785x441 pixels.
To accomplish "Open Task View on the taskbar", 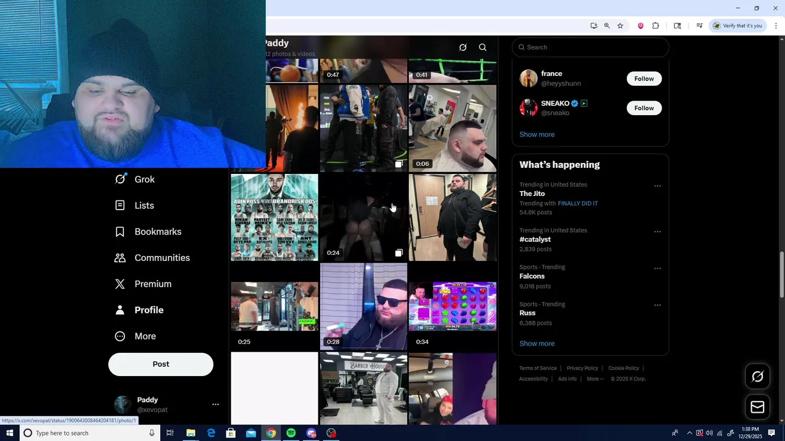I will [x=170, y=433].
